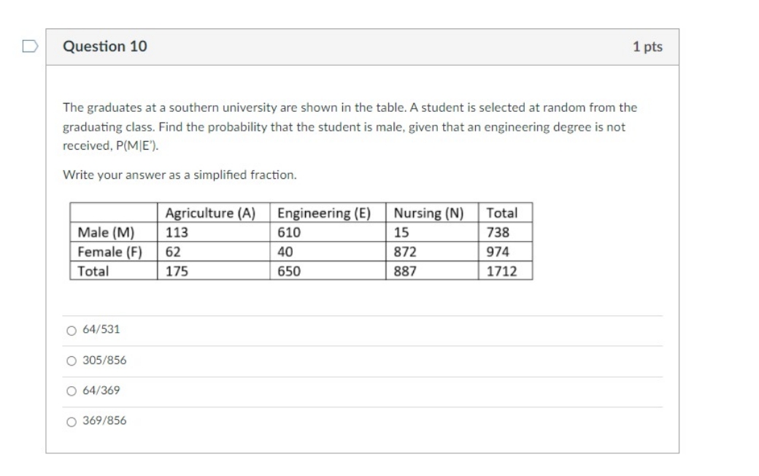The image size is (759, 476).
Task: Select the 64/369 answer option
Action: 71,389
